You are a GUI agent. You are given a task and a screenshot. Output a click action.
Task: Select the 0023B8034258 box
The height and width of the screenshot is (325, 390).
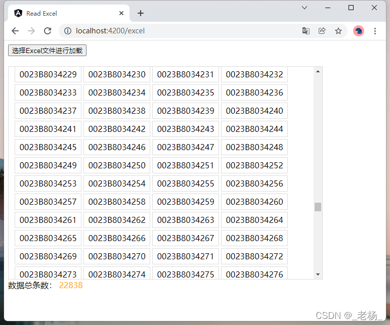tap(117, 202)
